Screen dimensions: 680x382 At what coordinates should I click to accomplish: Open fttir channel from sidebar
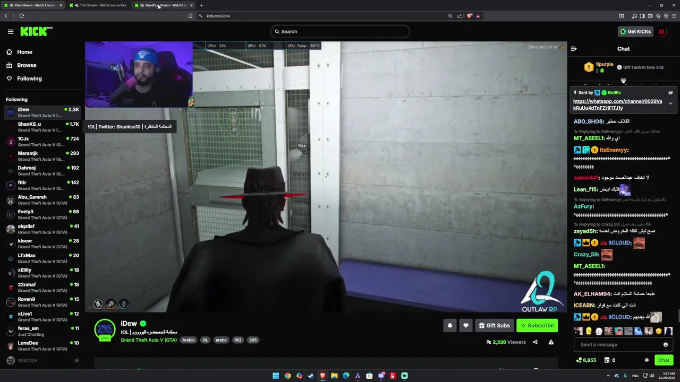(42, 185)
